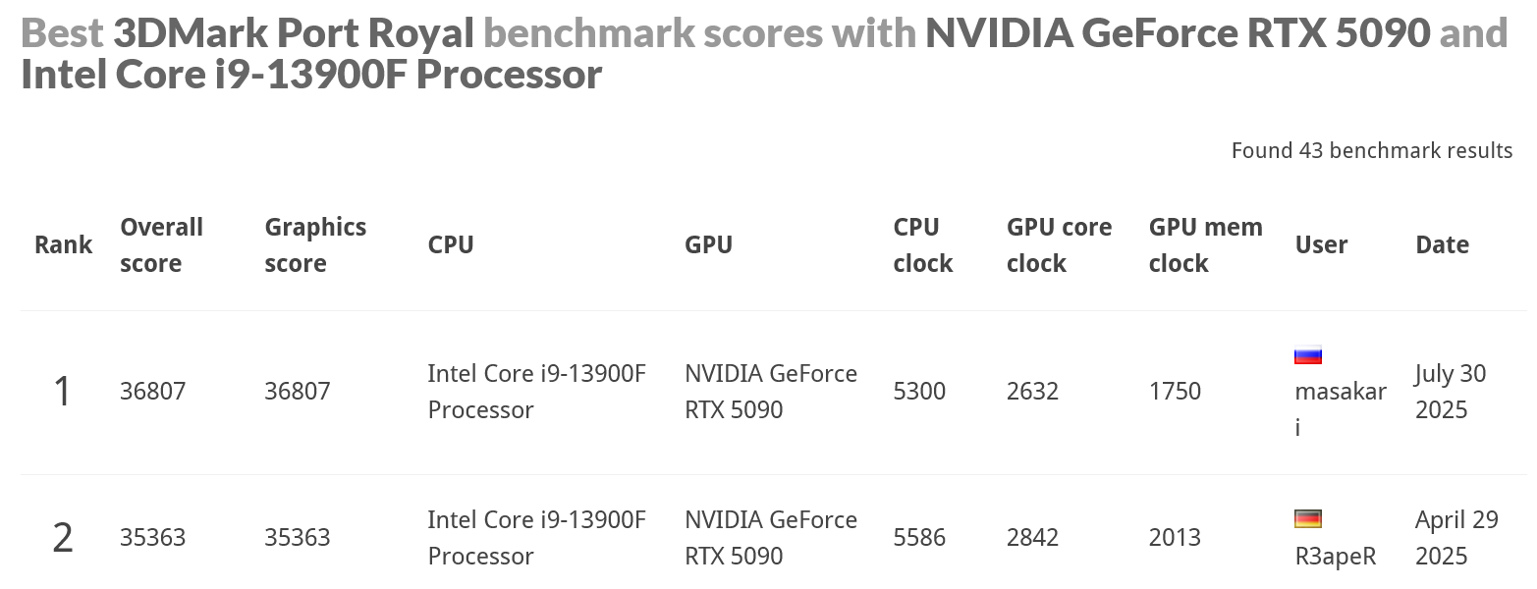1537x589 pixels.
Task: Click the CPU clock column header
Action: pyautogui.click(x=922, y=245)
